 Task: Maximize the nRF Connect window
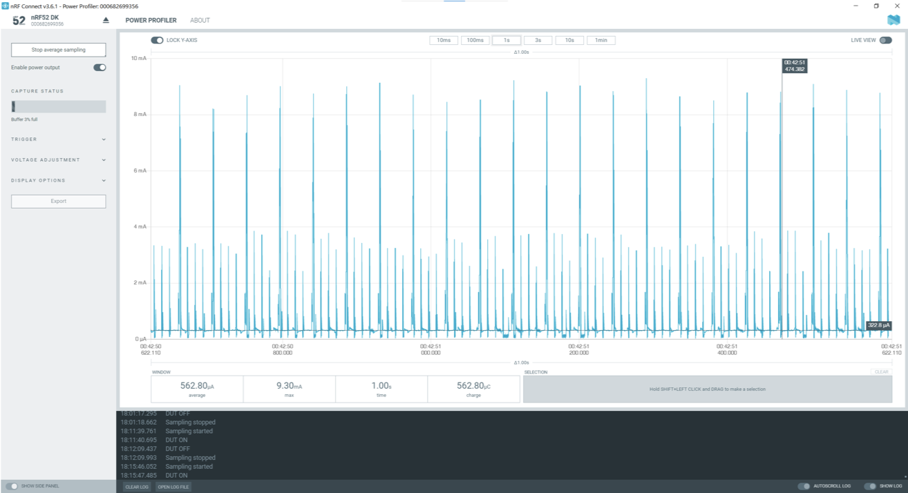(x=876, y=6)
